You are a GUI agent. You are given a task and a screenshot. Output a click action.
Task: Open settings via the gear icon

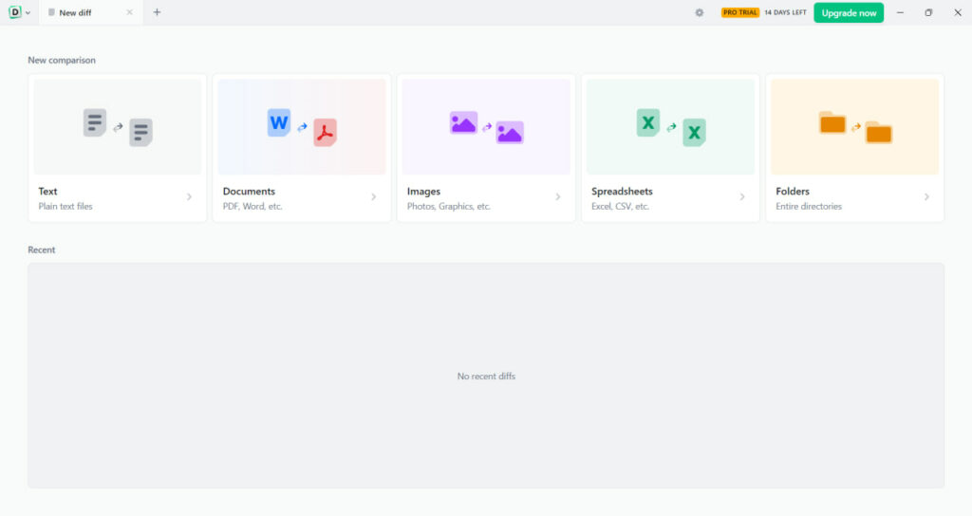[x=700, y=12]
